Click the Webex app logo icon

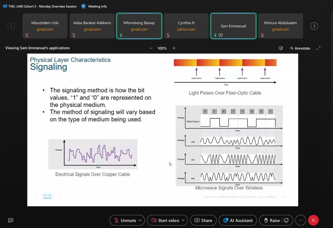click(x=5, y=6)
